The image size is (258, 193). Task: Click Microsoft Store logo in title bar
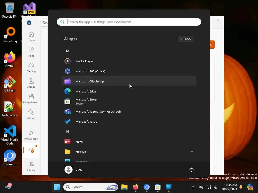(x=29, y=22)
